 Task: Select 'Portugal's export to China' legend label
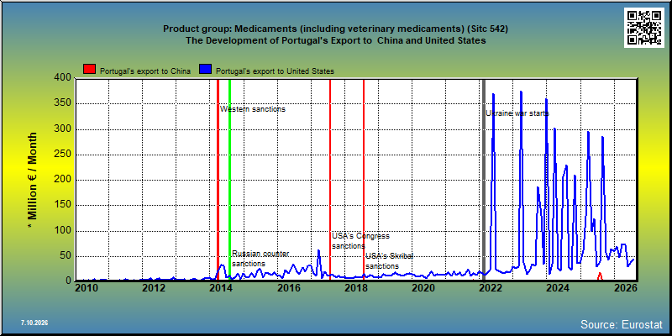(x=145, y=71)
